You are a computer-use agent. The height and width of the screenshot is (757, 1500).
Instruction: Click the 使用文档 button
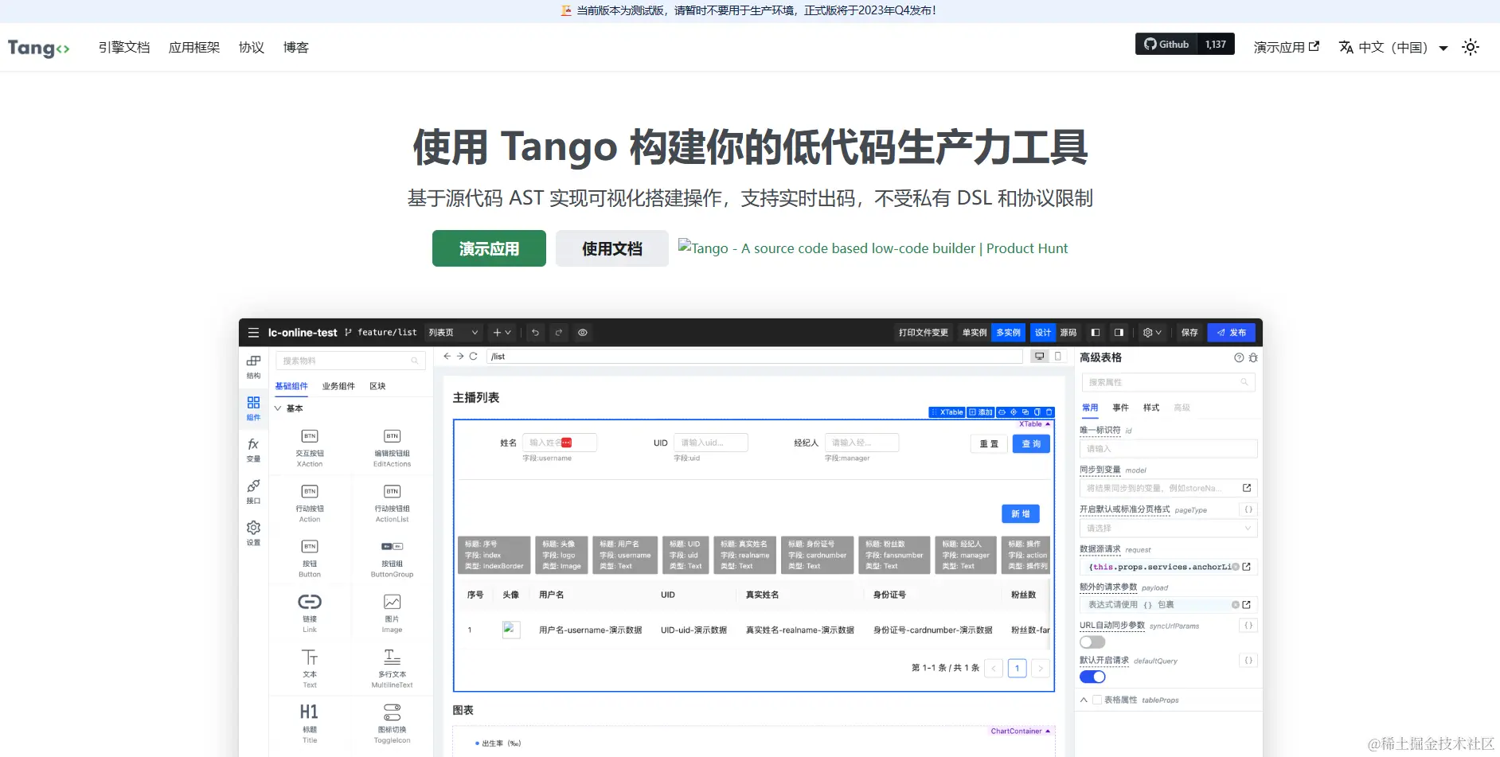coord(612,248)
